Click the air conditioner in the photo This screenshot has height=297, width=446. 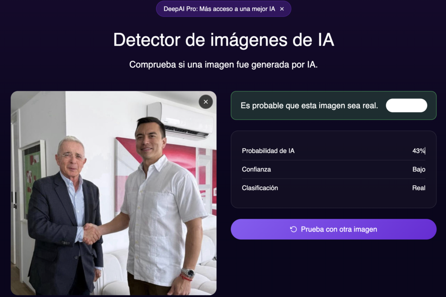point(180,120)
